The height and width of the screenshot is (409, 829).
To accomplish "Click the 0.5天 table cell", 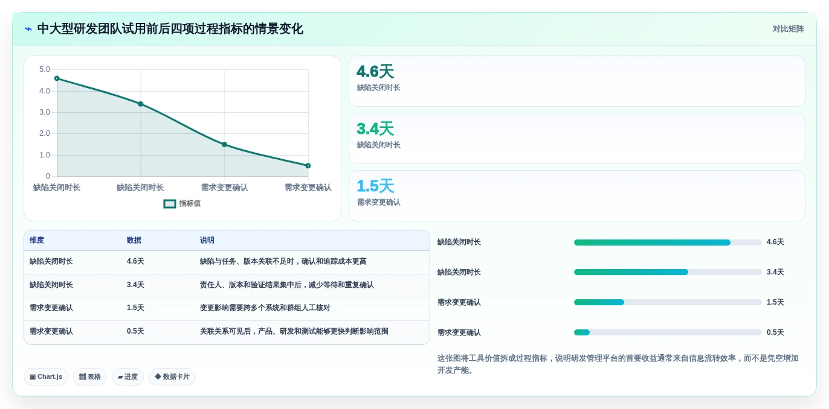I will [135, 331].
